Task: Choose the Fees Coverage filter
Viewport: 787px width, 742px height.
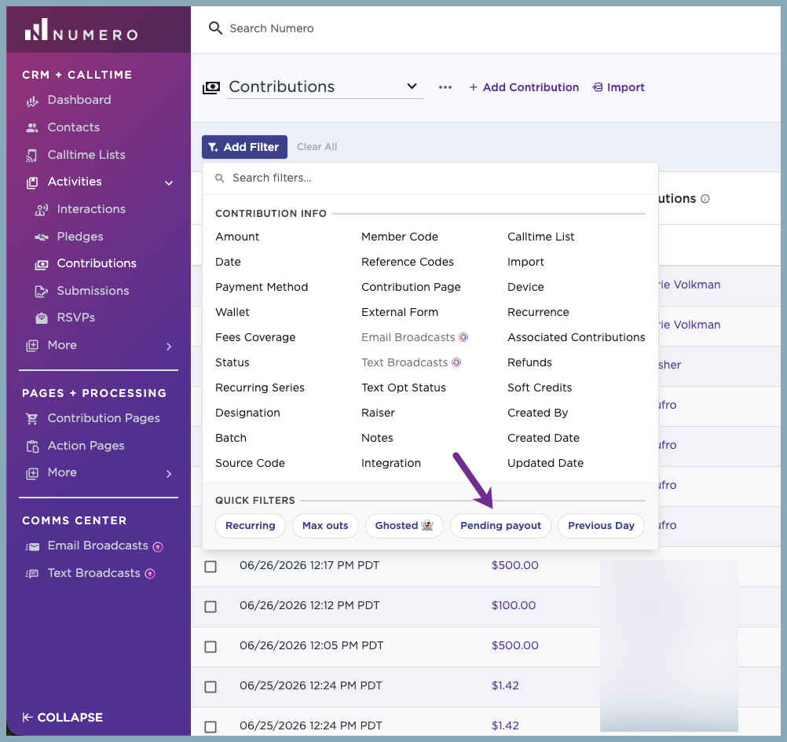Action: (255, 337)
